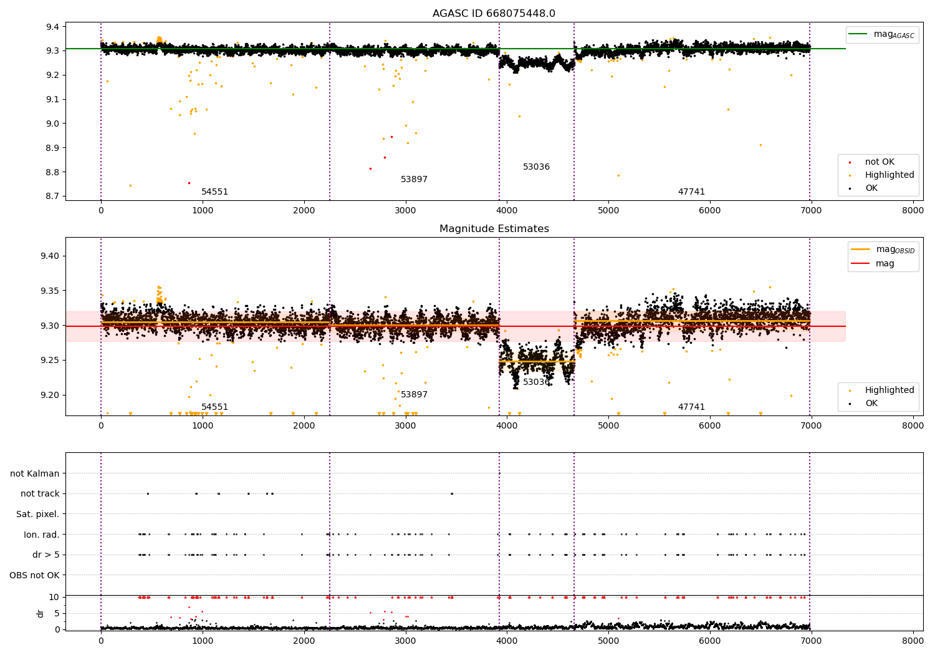
Task: Click the 'OK' legend entry in the middle plot
Action: point(871,404)
